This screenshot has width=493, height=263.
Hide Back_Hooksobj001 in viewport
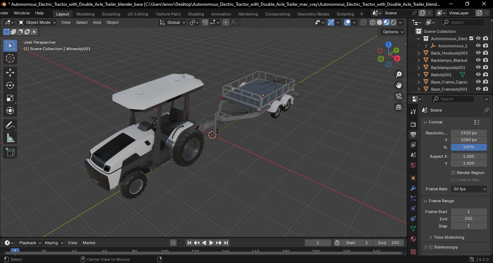click(x=478, y=53)
